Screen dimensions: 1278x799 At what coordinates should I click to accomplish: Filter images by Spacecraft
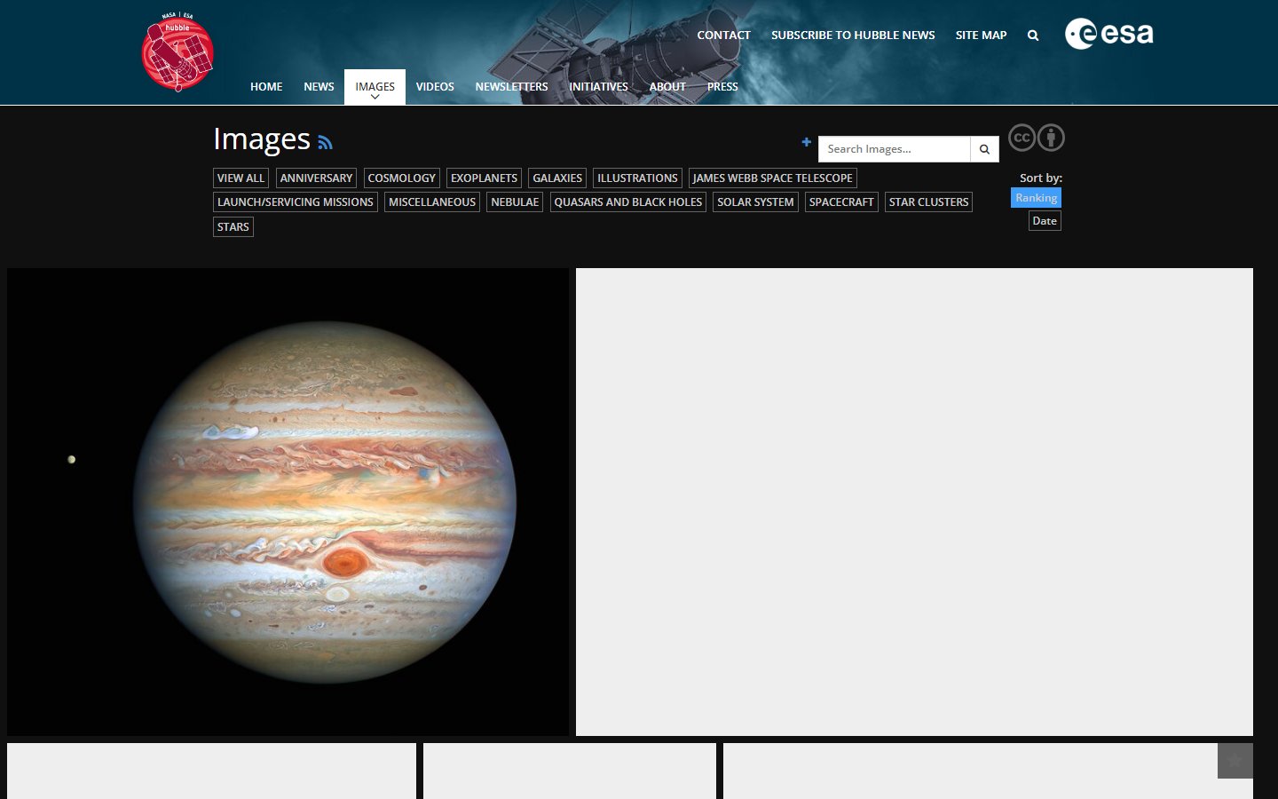(841, 202)
